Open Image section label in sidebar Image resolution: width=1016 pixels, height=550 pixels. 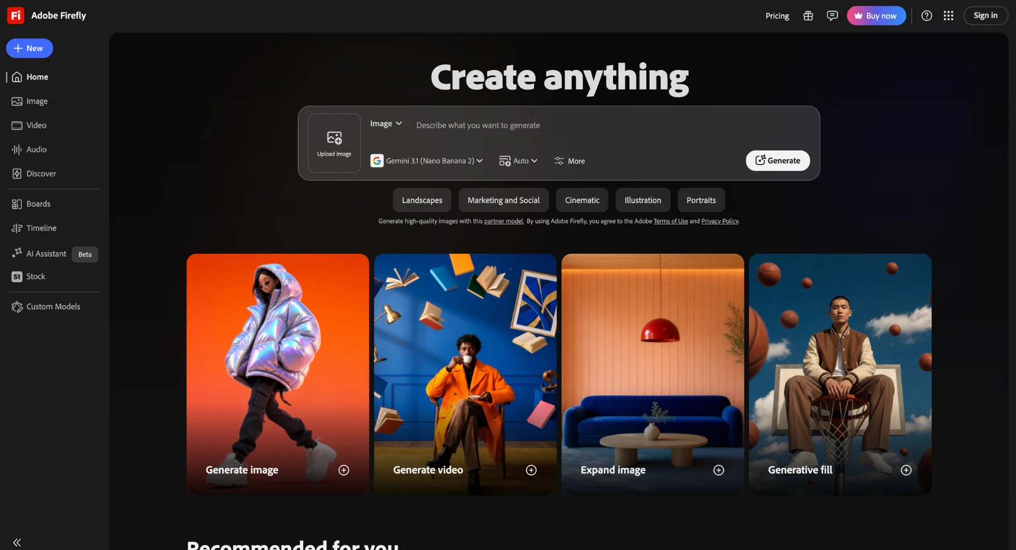coord(37,101)
